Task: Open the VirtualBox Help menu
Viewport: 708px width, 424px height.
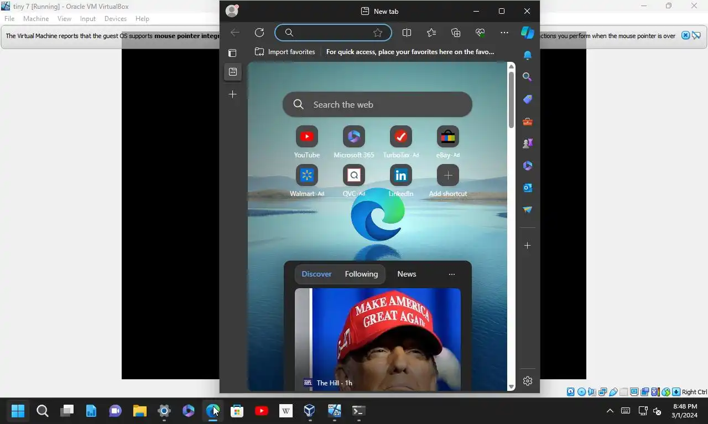Action: tap(142, 19)
